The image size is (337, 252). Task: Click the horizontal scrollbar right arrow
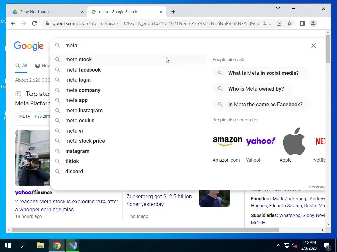point(323,230)
